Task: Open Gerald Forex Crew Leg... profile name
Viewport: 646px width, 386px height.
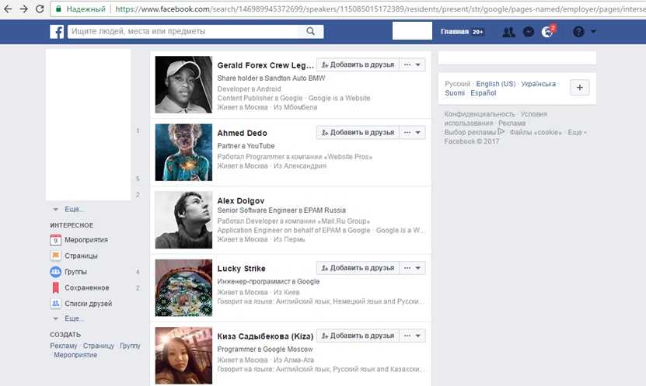Action: tap(265, 65)
